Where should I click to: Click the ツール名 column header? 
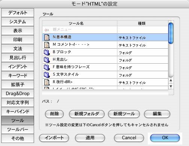[80, 23]
